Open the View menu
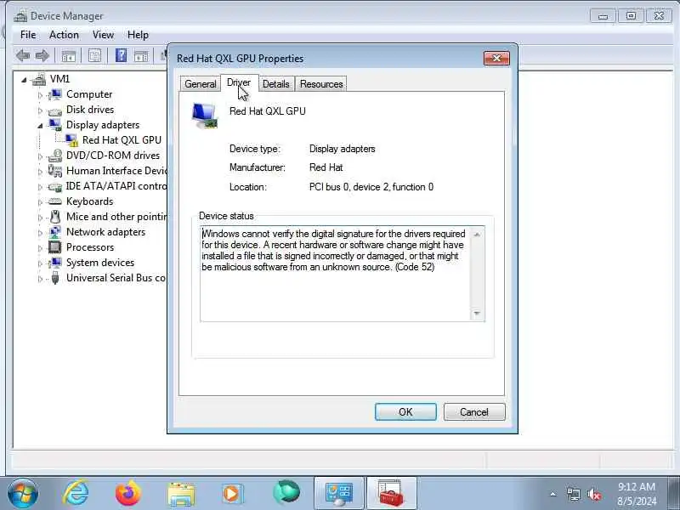This screenshot has height=510, width=680. 103,35
